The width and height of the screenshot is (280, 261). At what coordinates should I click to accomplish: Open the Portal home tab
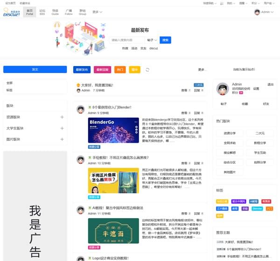pos(29,12)
